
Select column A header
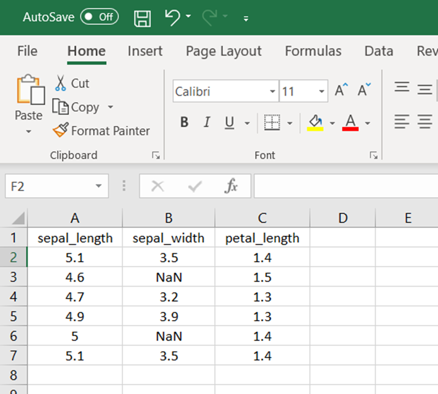click(75, 218)
